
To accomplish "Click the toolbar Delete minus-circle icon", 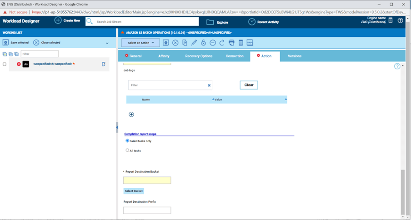I will [213, 43].
